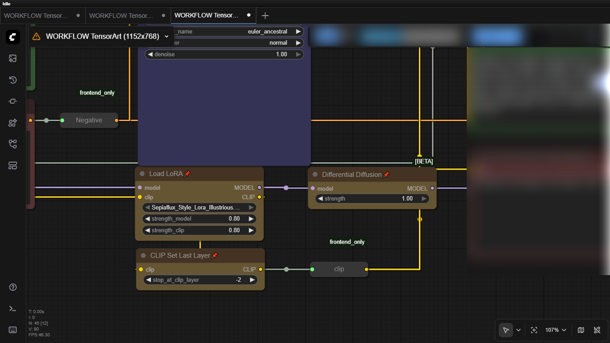
Task: Toggle the console terminal icon
Action: tap(13, 309)
